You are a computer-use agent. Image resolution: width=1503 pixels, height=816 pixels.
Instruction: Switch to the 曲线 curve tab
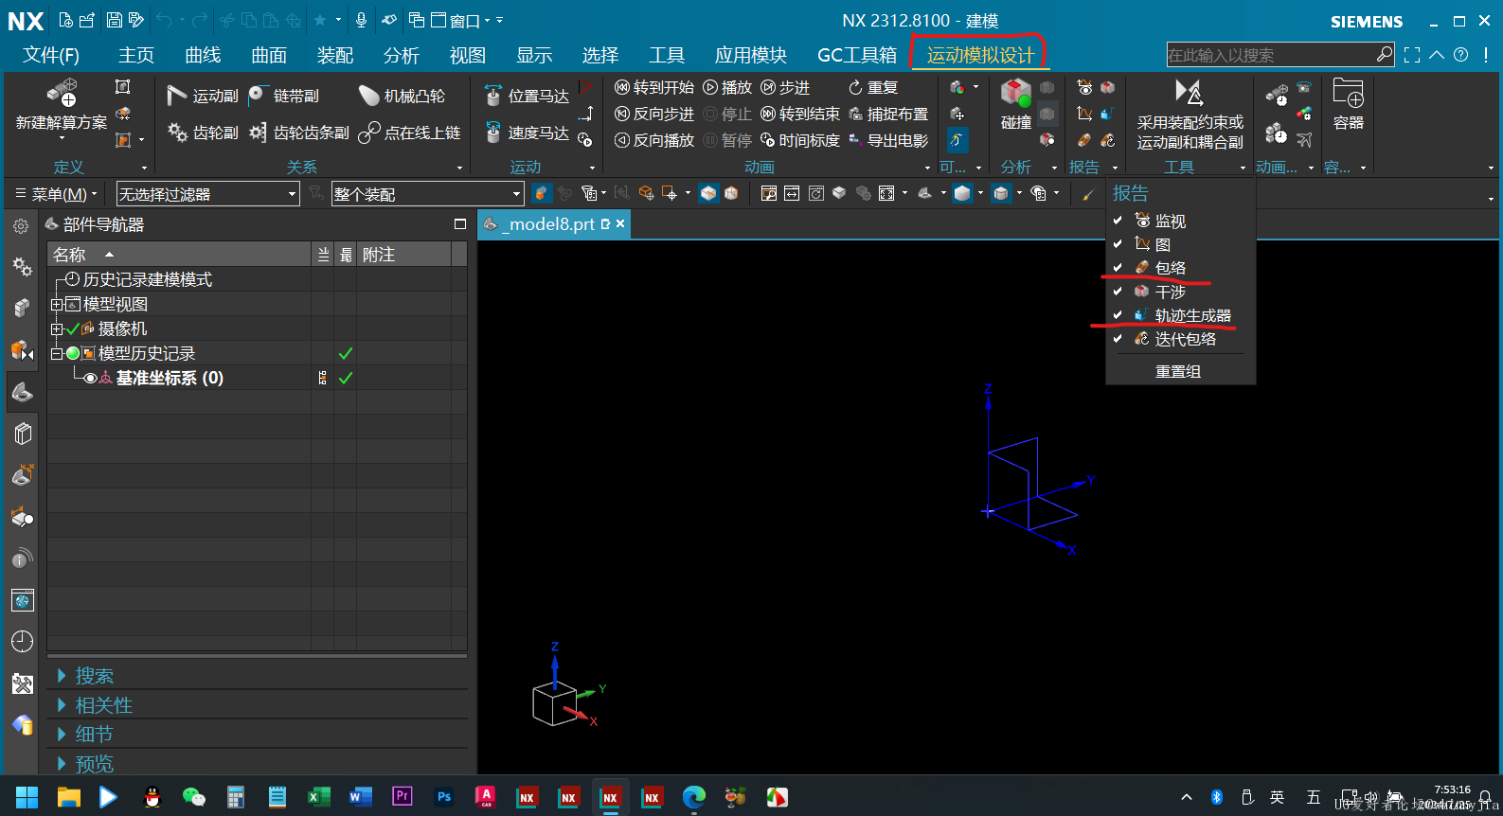[x=203, y=55]
